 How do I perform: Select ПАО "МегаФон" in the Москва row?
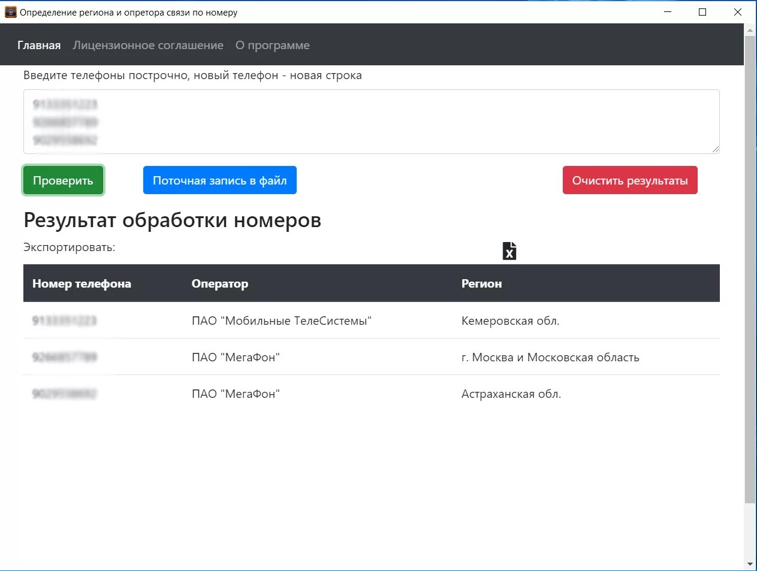tap(236, 357)
